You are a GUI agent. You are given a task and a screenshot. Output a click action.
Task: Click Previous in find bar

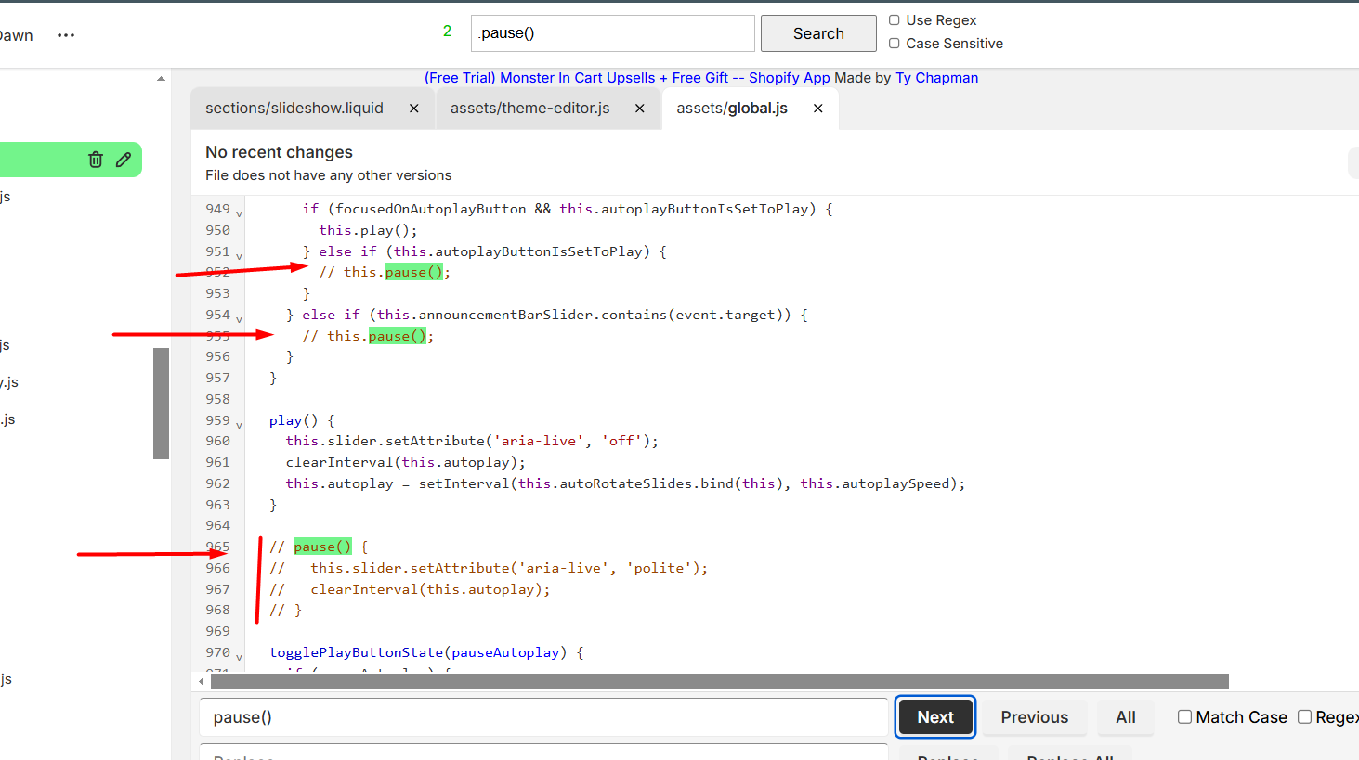coord(1035,717)
